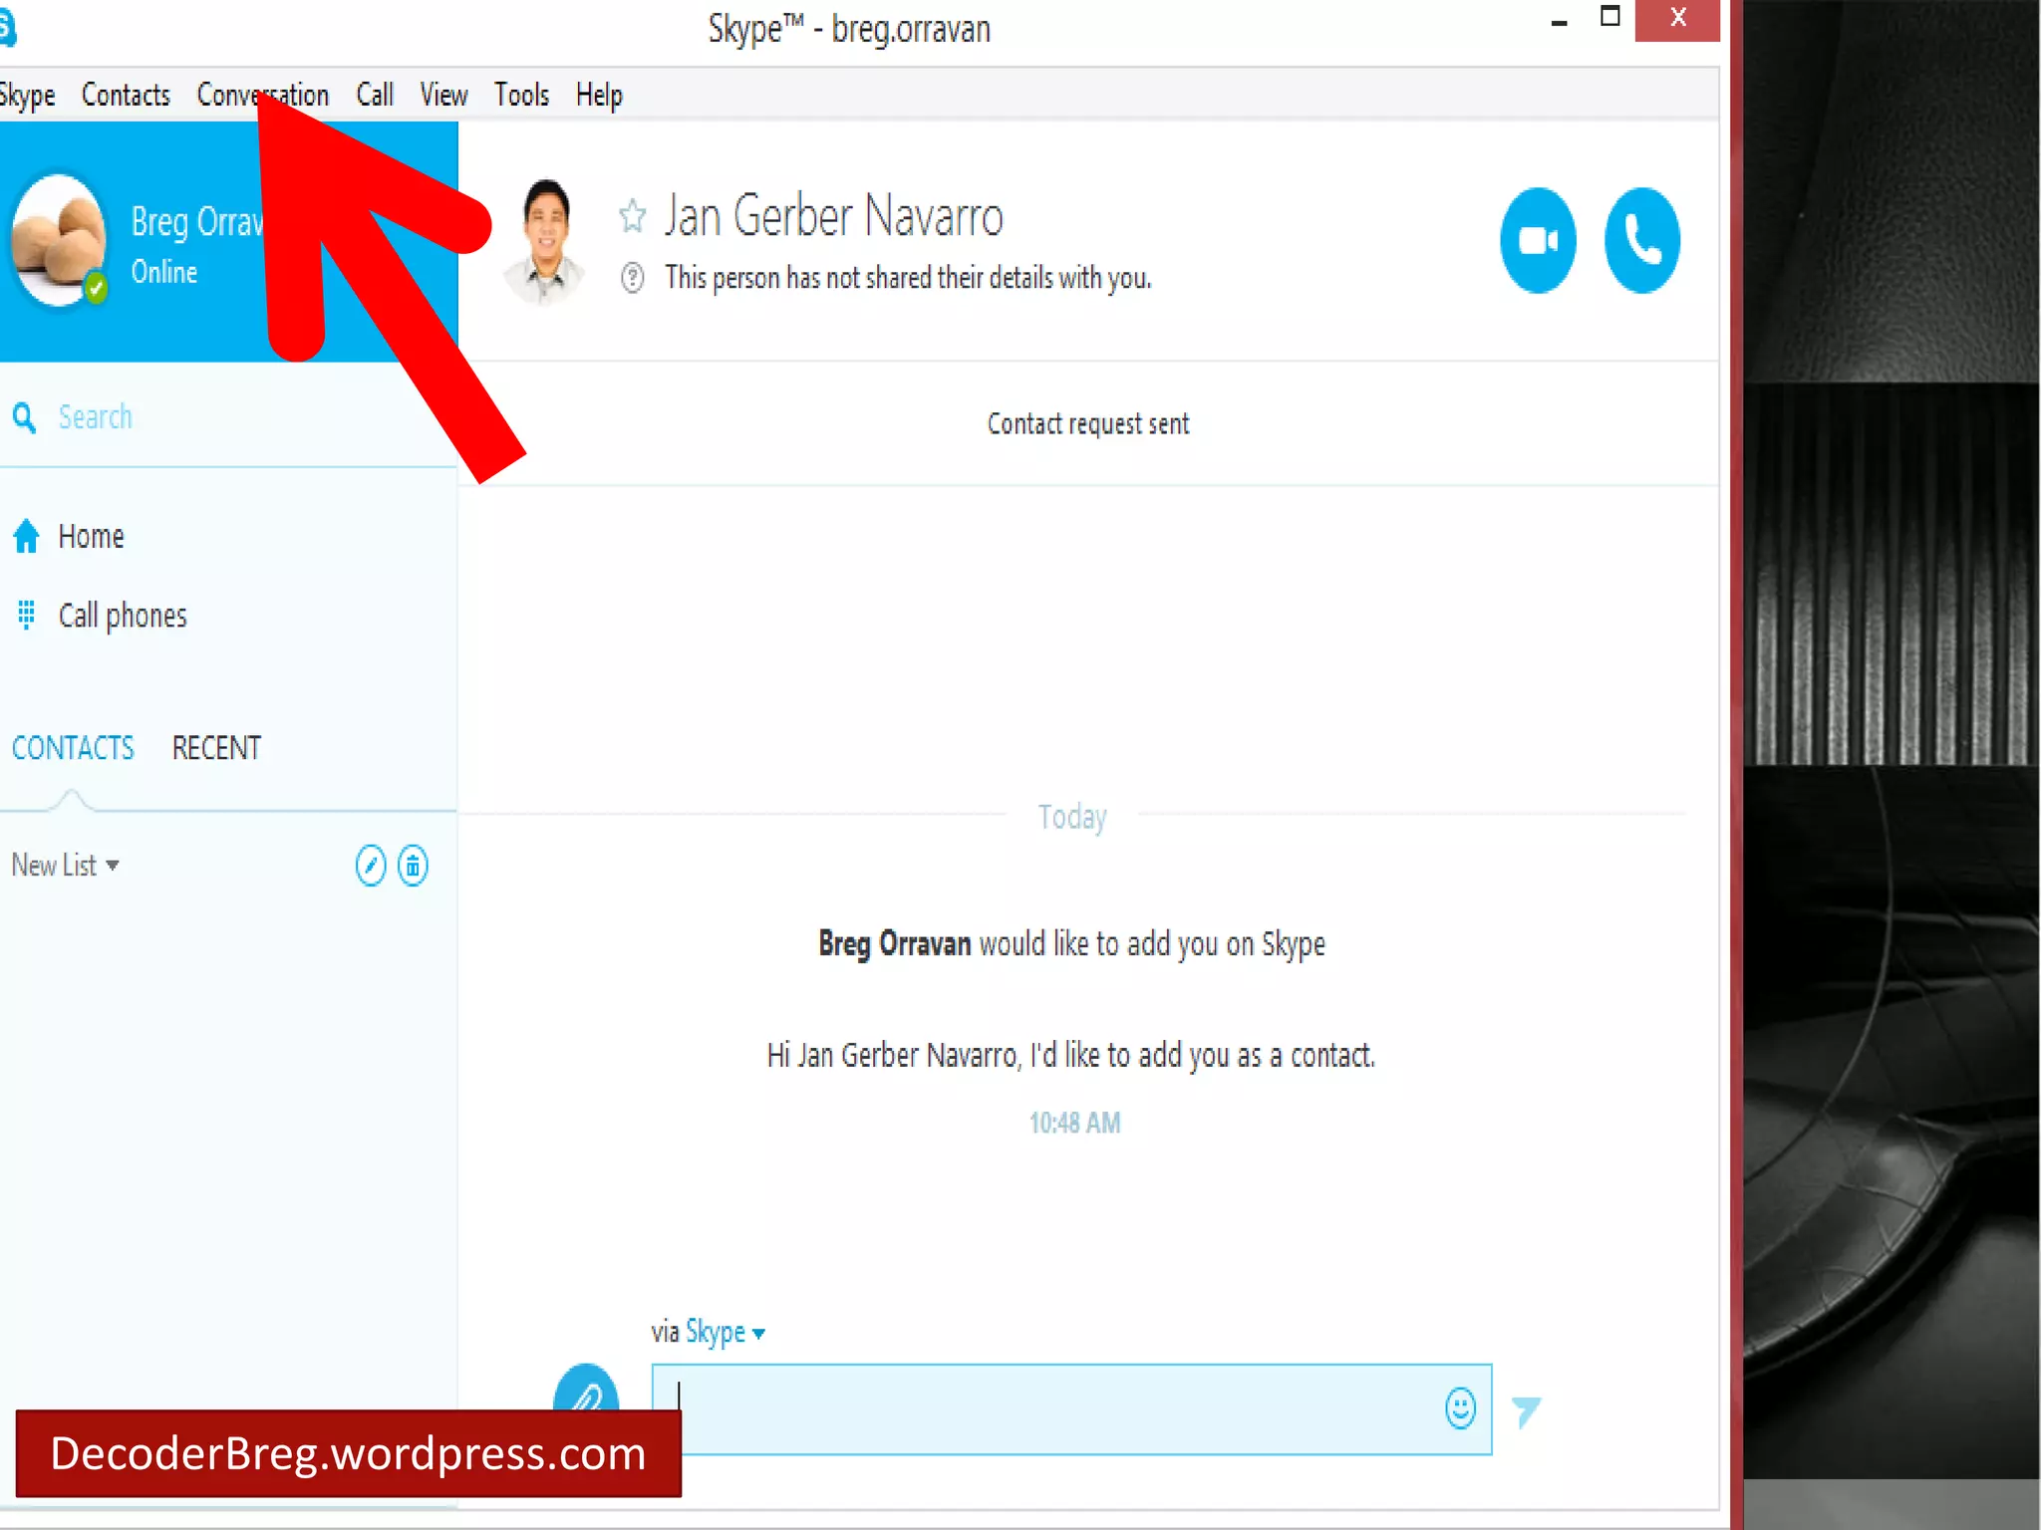Click the contact info question mark icon
The image size is (2041, 1530).
[x=633, y=277]
